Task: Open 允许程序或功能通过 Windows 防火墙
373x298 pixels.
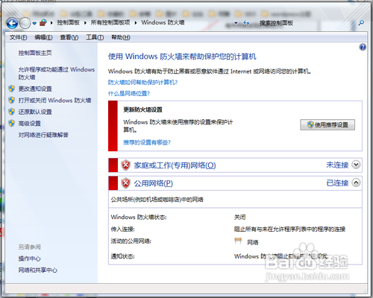Action: pos(57,73)
